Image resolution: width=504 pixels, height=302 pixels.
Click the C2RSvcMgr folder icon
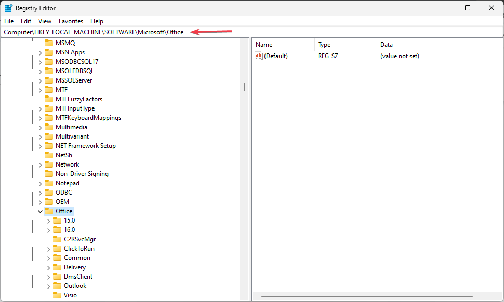(57, 239)
